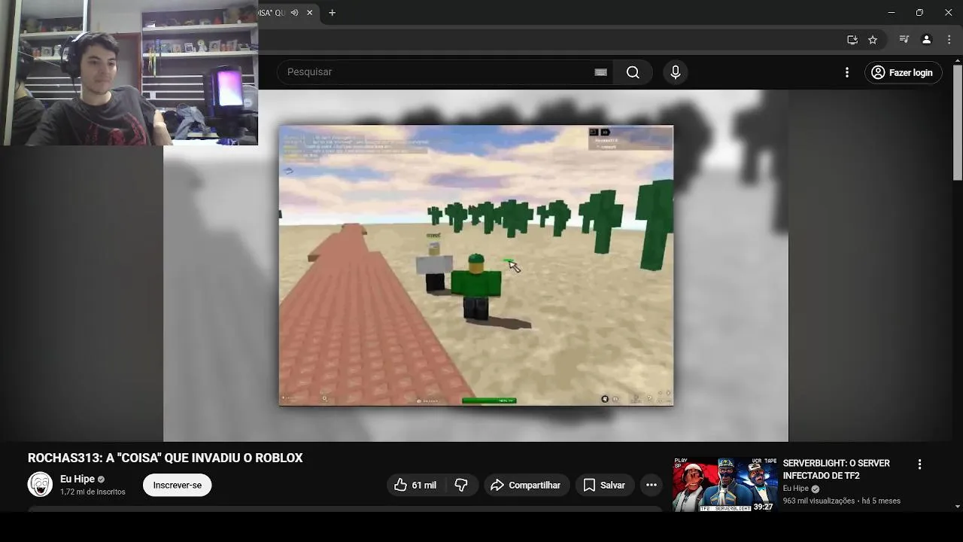
Task: Open options menu for the SERVERBLIGHT video
Action: [x=919, y=464]
